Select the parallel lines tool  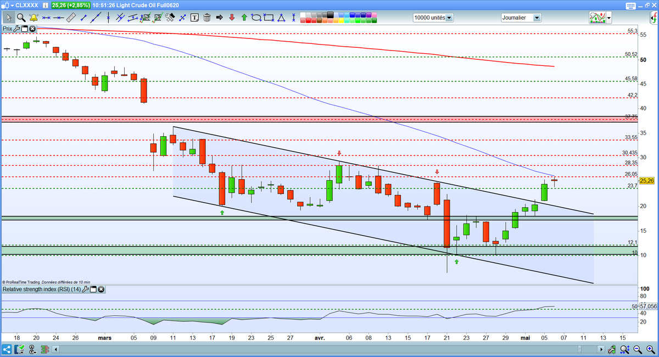[x=120, y=18]
